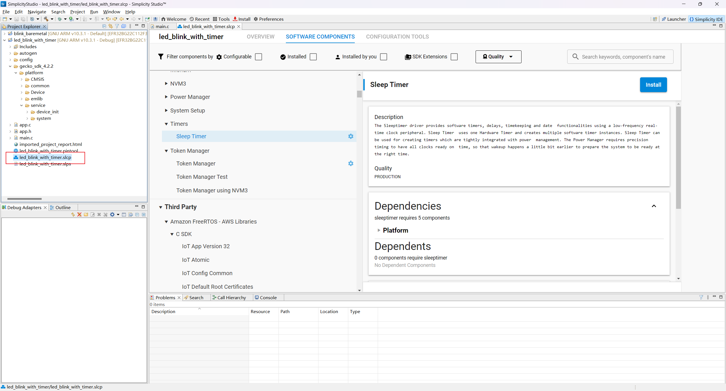The width and height of the screenshot is (726, 391).
Task: Select Token Manager Test component
Action: click(x=202, y=177)
